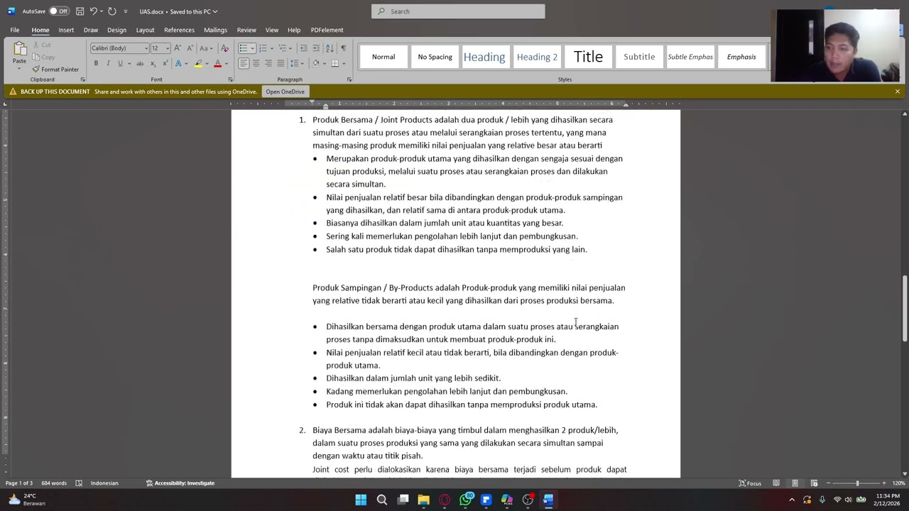
Task: Redo the last action
Action: click(x=112, y=11)
